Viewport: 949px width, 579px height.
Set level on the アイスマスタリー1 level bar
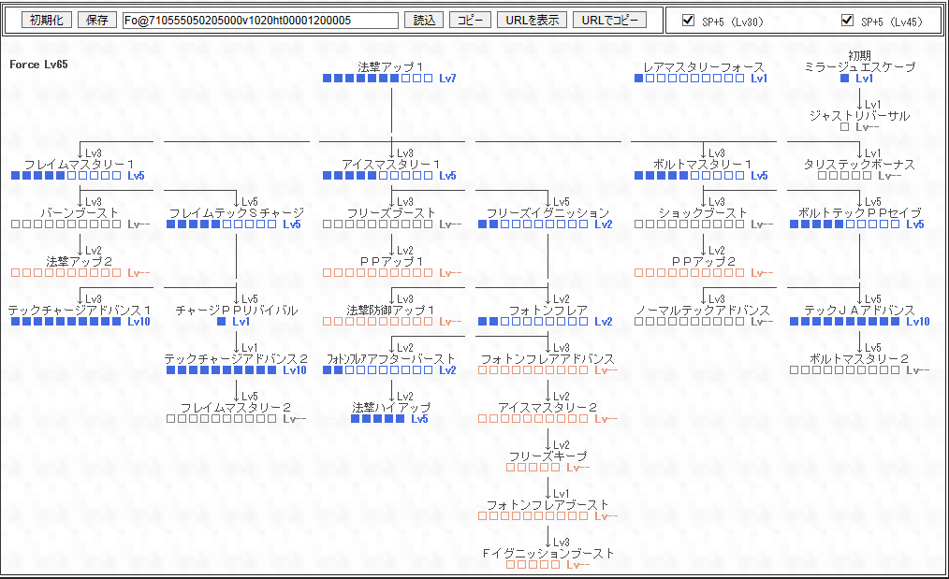coord(378,176)
